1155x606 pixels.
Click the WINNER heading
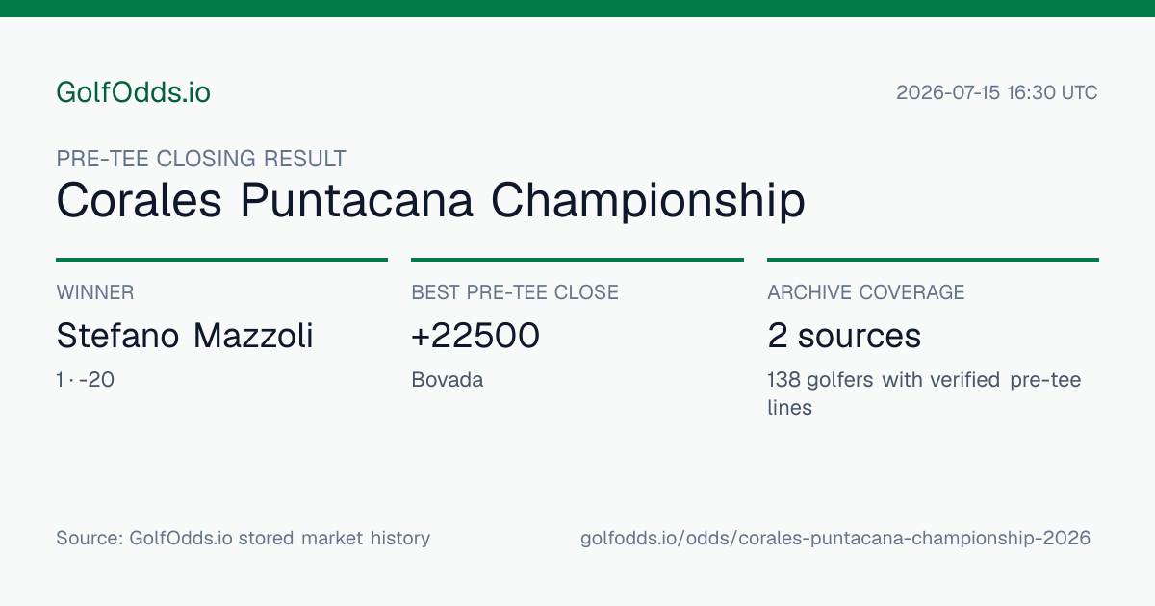coord(95,292)
